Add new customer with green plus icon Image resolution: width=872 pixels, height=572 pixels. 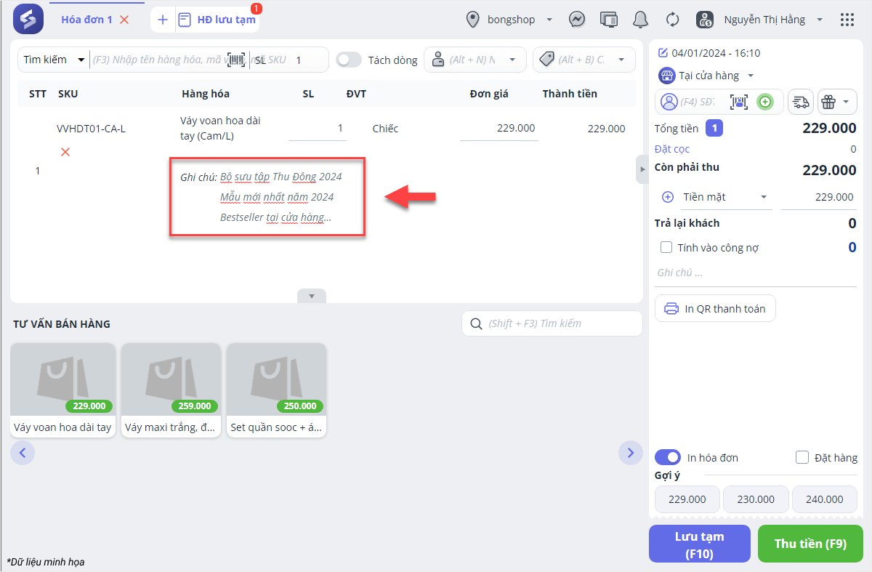click(764, 102)
